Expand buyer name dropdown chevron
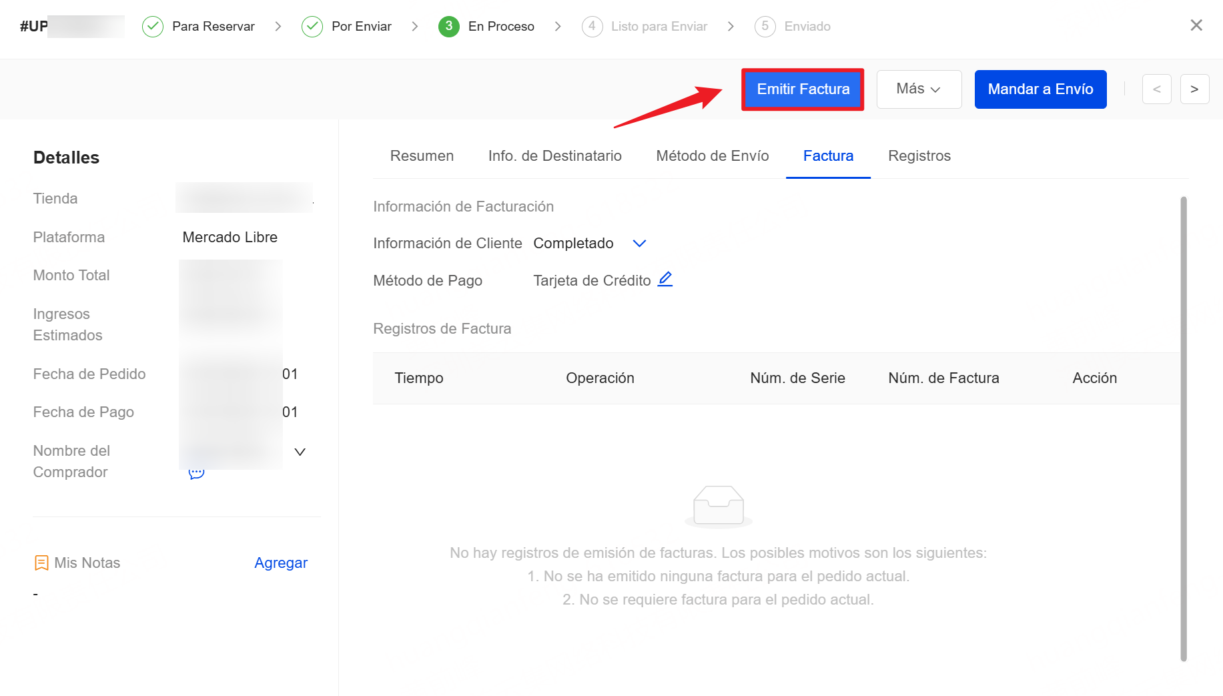Screen dimensions: 1223x696 tap(300, 452)
